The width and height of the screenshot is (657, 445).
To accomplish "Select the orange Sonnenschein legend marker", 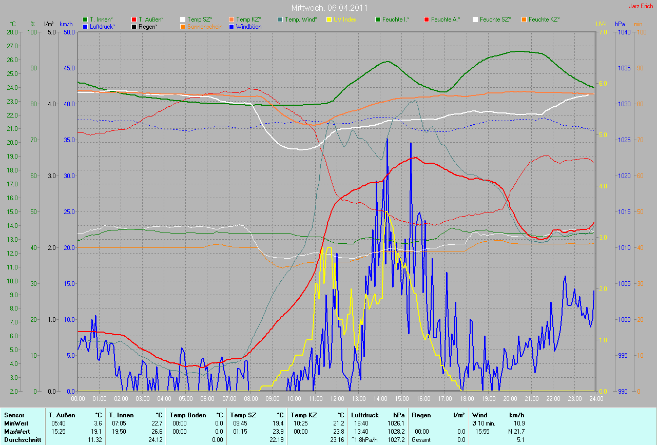I will pos(183,26).
